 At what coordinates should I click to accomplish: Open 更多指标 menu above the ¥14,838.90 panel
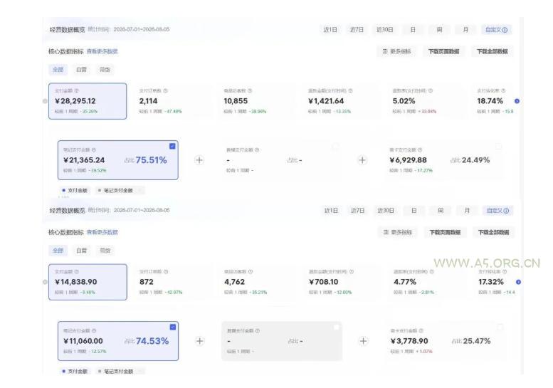(398, 233)
